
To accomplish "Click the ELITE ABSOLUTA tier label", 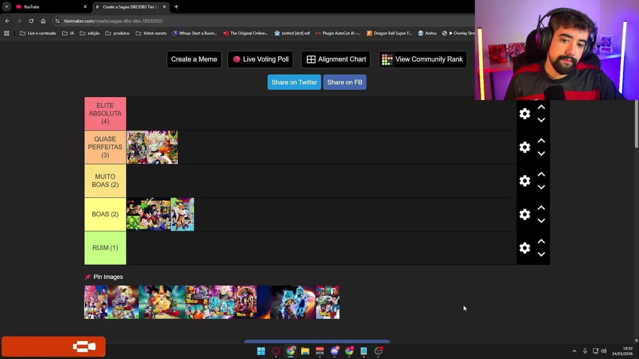I will pos(105,114).
